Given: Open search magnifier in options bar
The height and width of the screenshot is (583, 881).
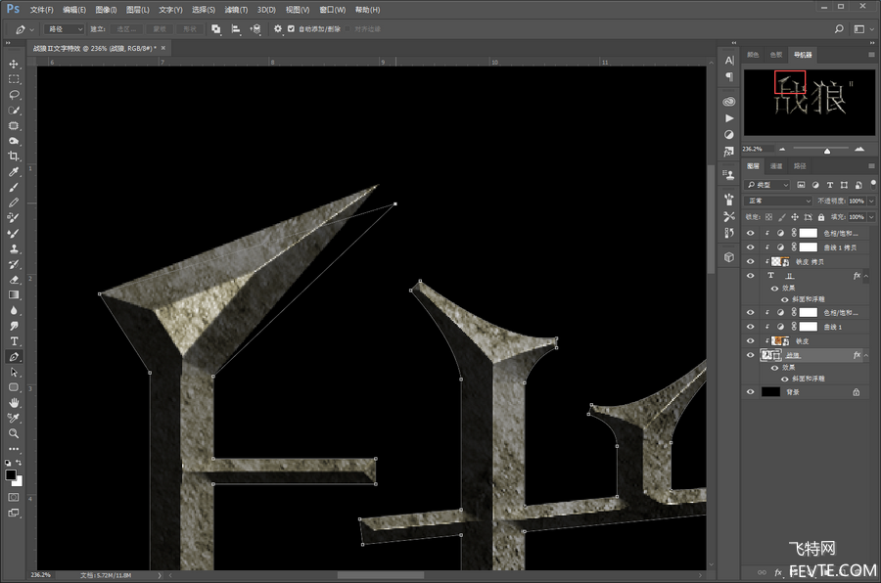Looking at the screenshot, I should [839, 29].
